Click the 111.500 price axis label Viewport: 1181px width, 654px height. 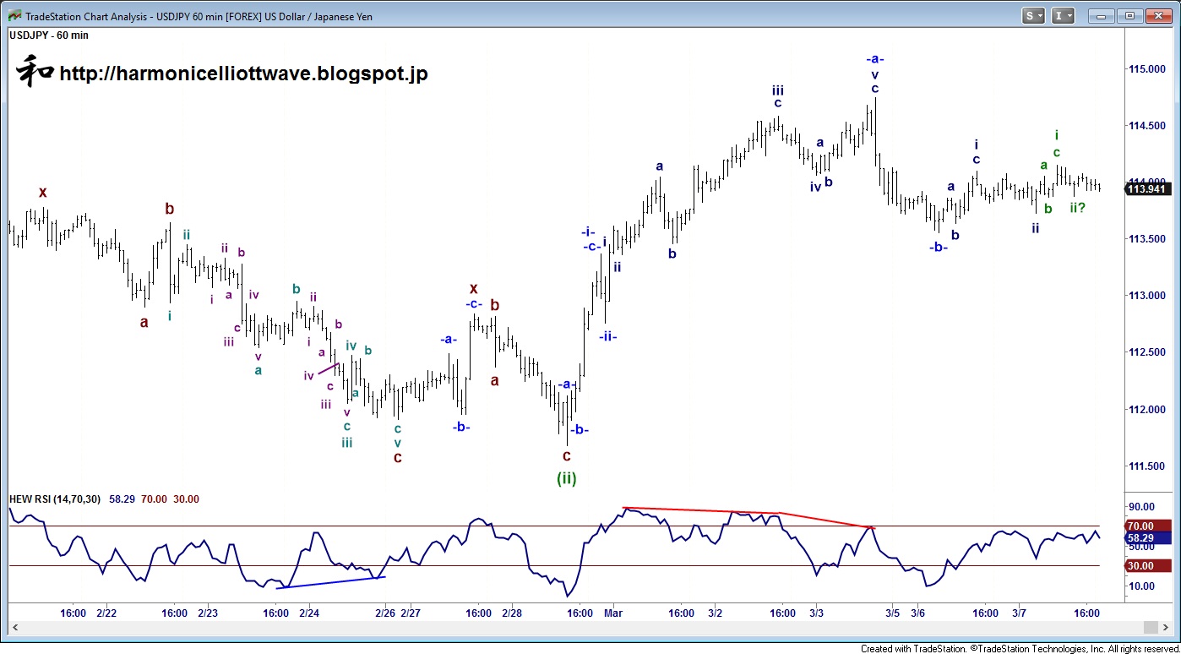click(x=1148, y=466)
